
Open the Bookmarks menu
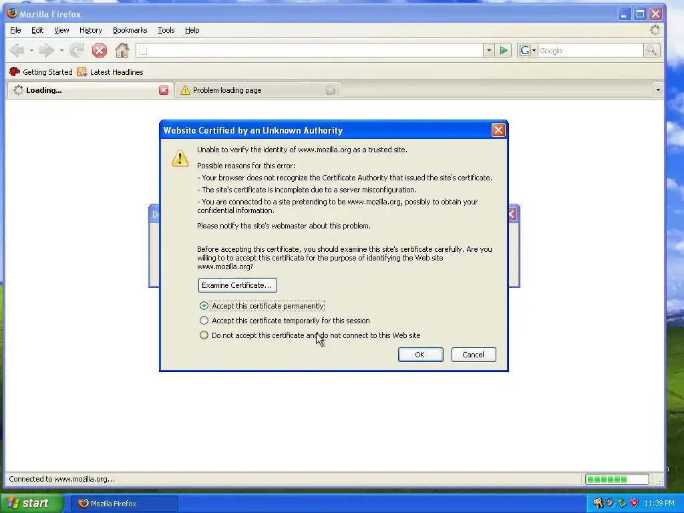point(130,30)
